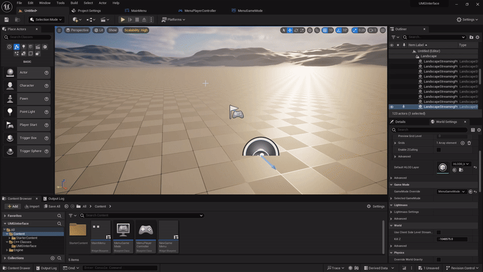Viewport: 483px width, 272px height.
Task: Click the viewport layout maximize icon
Action: tap(383, 30)
